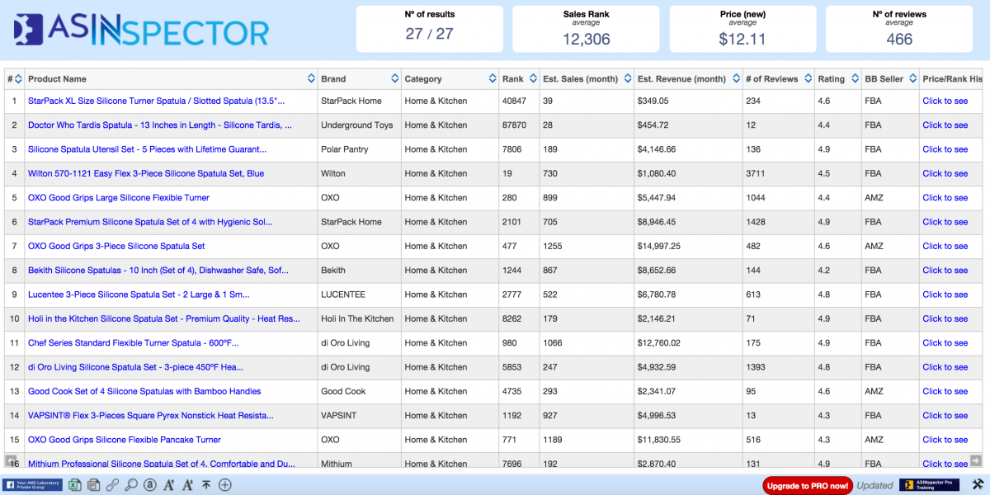Sort by Rank using its header arrows
Screen dimensions: 990x495
533,79
